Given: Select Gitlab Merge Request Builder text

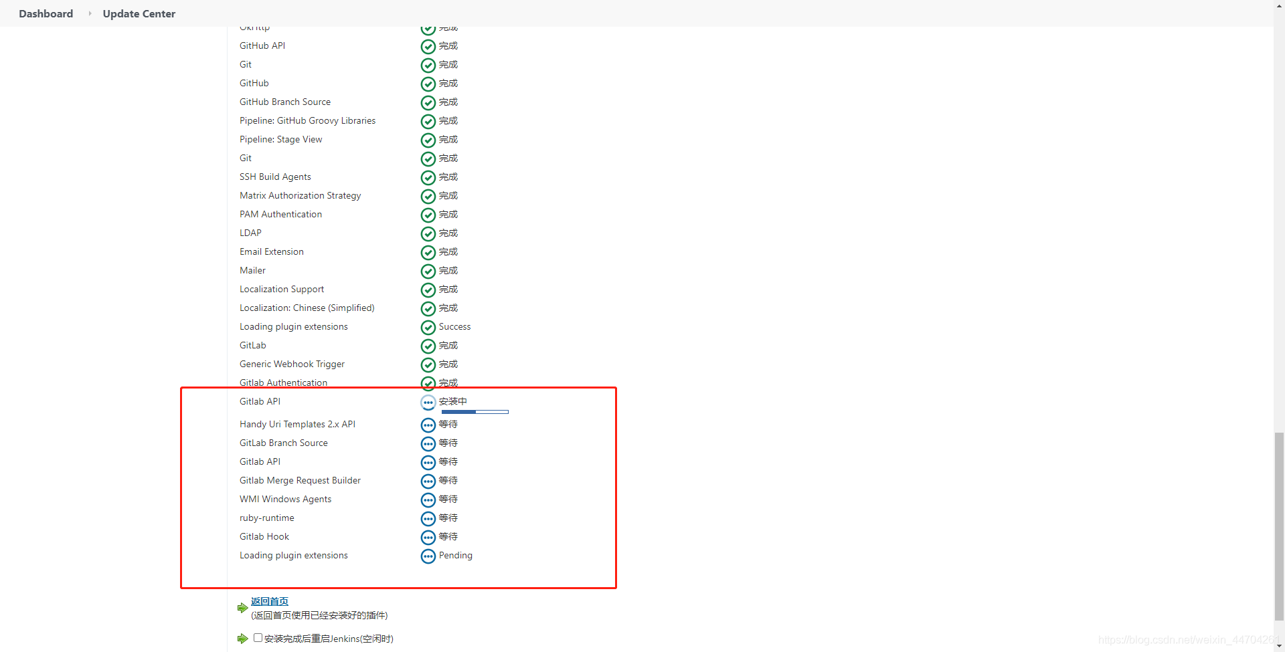Looking at the screenshot, I should (x=301, y=480).
